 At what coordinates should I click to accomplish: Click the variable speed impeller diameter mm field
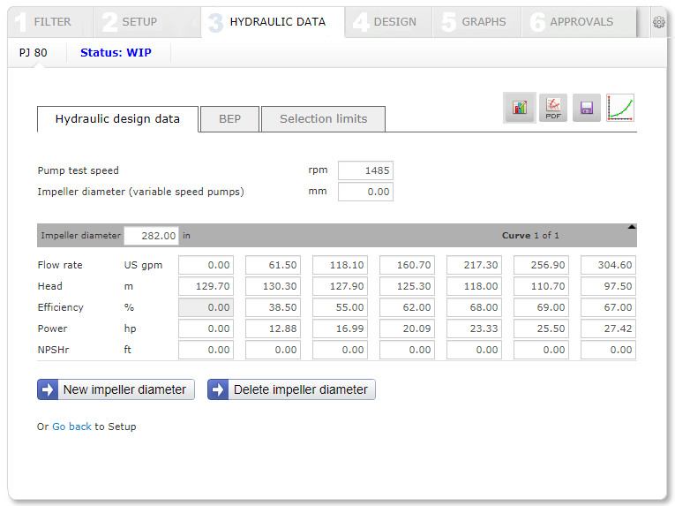point(365,192)
